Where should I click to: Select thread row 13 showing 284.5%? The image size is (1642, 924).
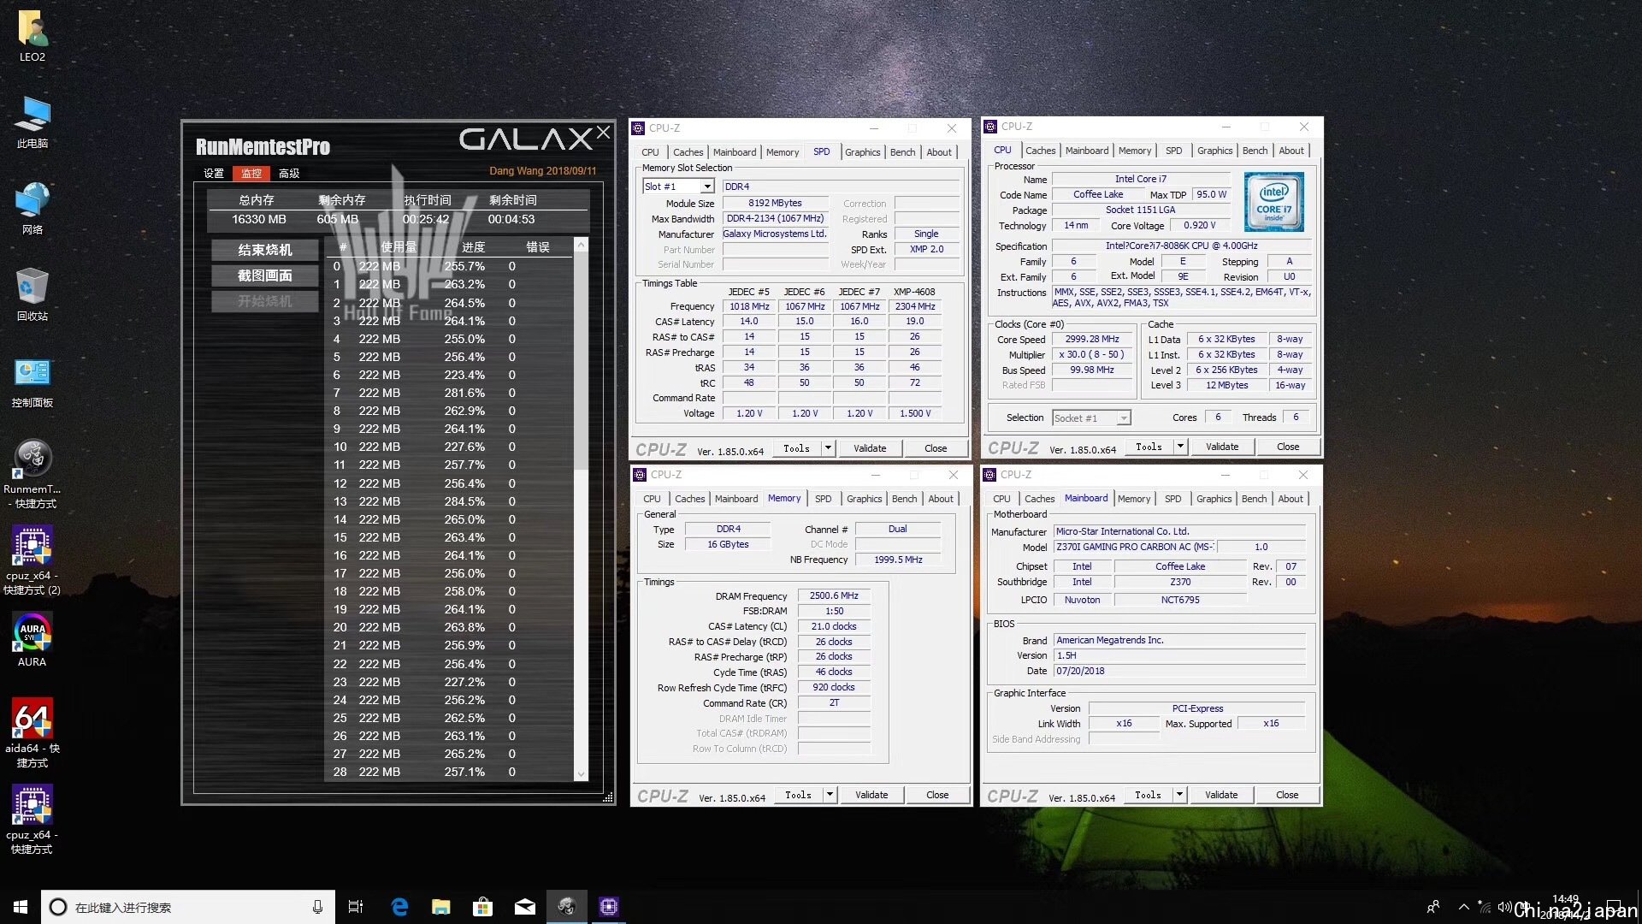coord(451,501)
